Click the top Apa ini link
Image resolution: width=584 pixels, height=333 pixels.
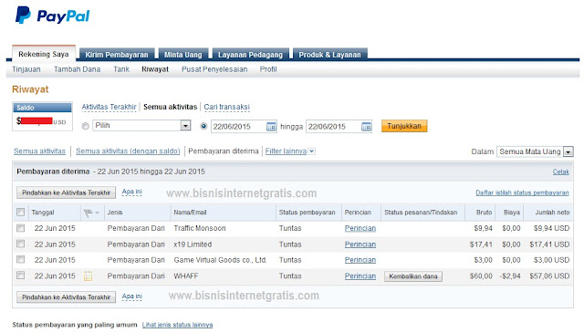coord(131,192)
